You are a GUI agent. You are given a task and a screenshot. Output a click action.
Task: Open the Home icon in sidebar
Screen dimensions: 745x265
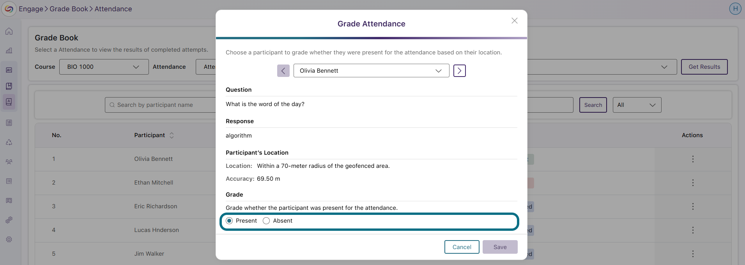(9, 31)
